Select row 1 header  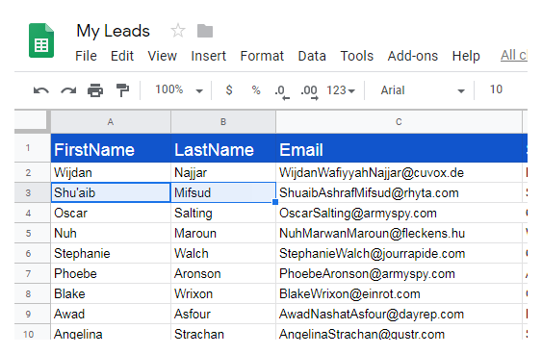point(32,148)
